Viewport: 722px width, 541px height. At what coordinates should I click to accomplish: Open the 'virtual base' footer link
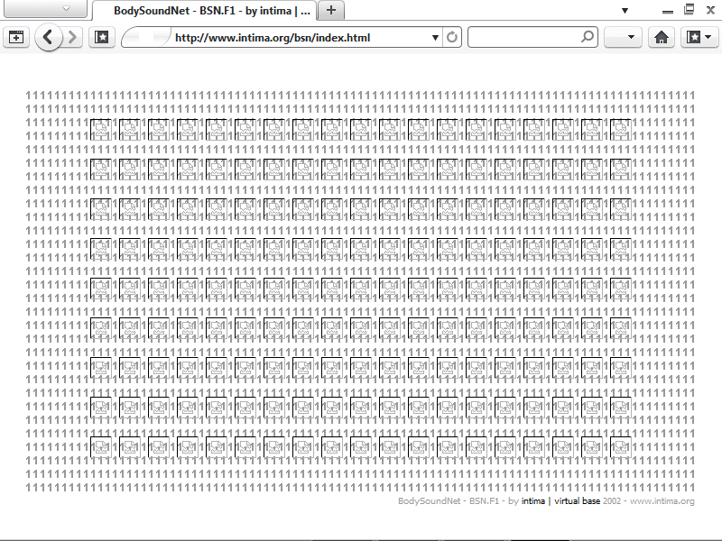(577, 500)
